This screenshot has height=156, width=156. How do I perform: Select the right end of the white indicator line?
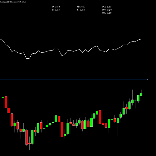141,39
